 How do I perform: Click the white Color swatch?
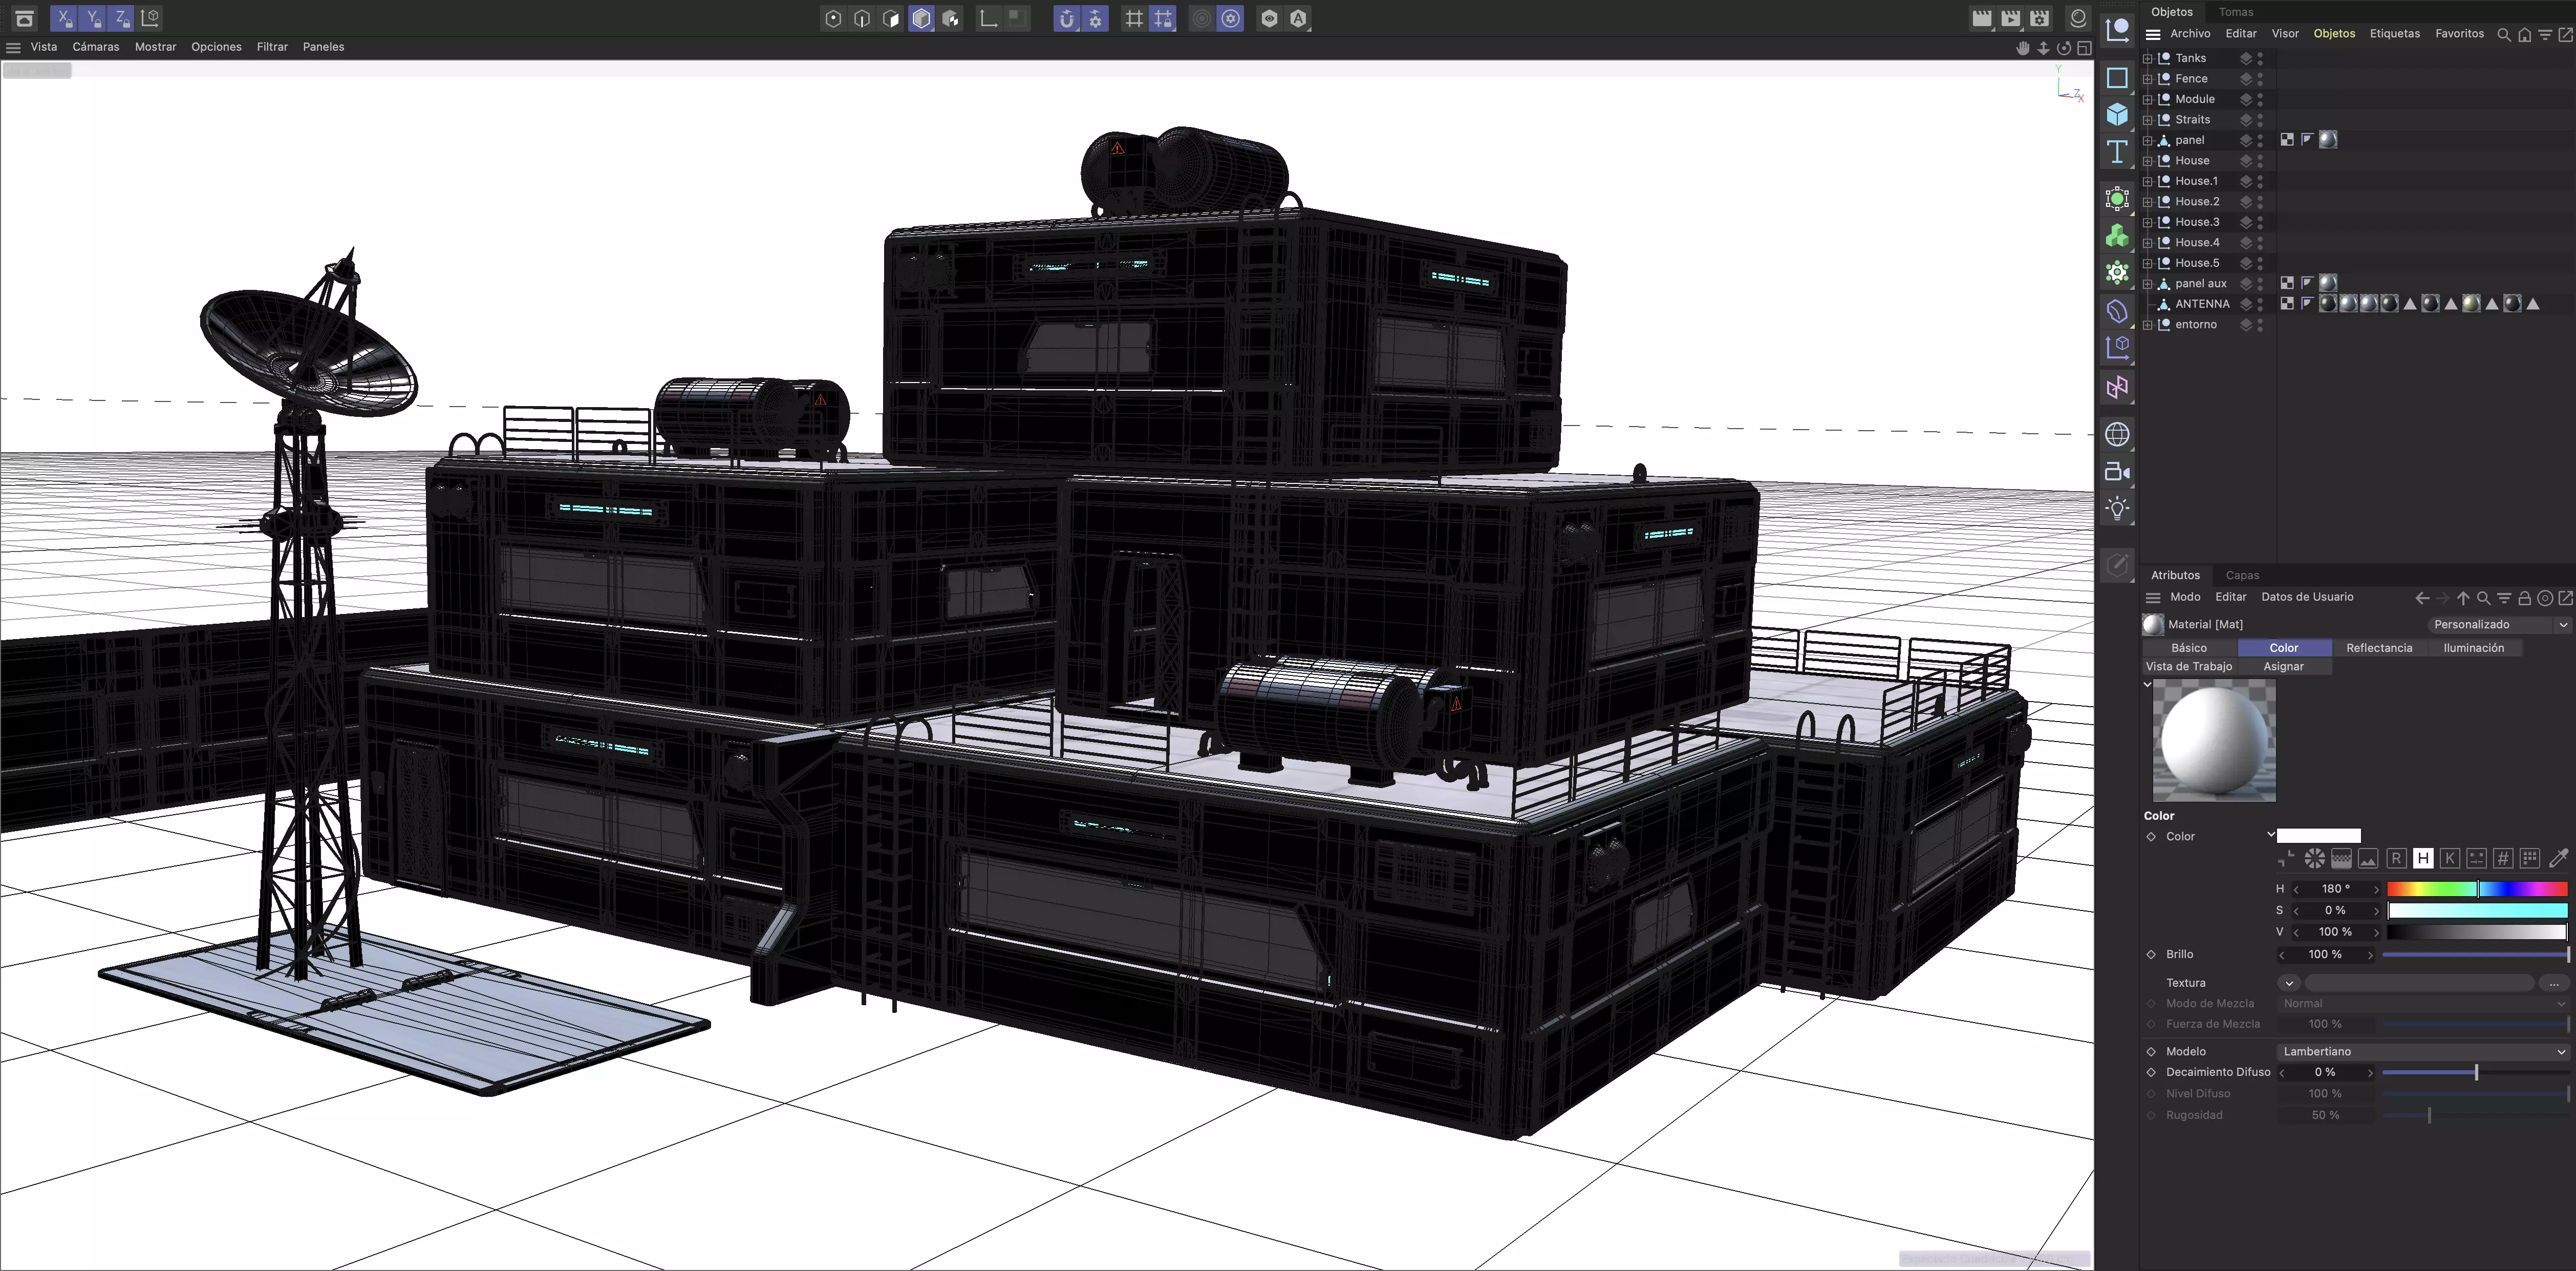coord(2319,836)
